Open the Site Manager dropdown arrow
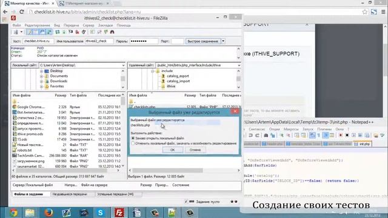 pos(22,32)
